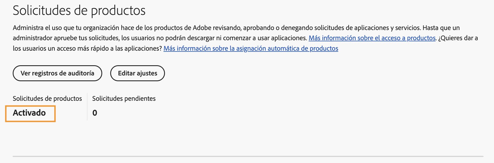Follow the "Más información sobre el acceso a productos" link
The height and width of the screenshot is (163, 494).
[372, 38]
